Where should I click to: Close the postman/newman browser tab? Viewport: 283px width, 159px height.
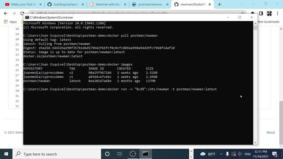pos(167,4)
